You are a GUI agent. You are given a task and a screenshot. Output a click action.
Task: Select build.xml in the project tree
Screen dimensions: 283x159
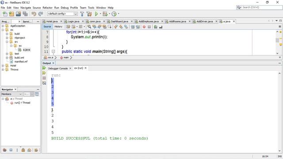(19, 57)
